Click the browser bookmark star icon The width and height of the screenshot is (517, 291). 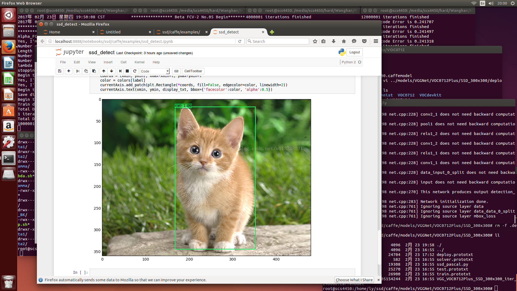315,41
